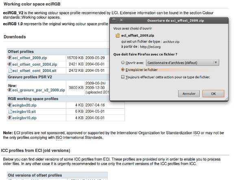Click the 'Downloads' section heading

[15, 37]
